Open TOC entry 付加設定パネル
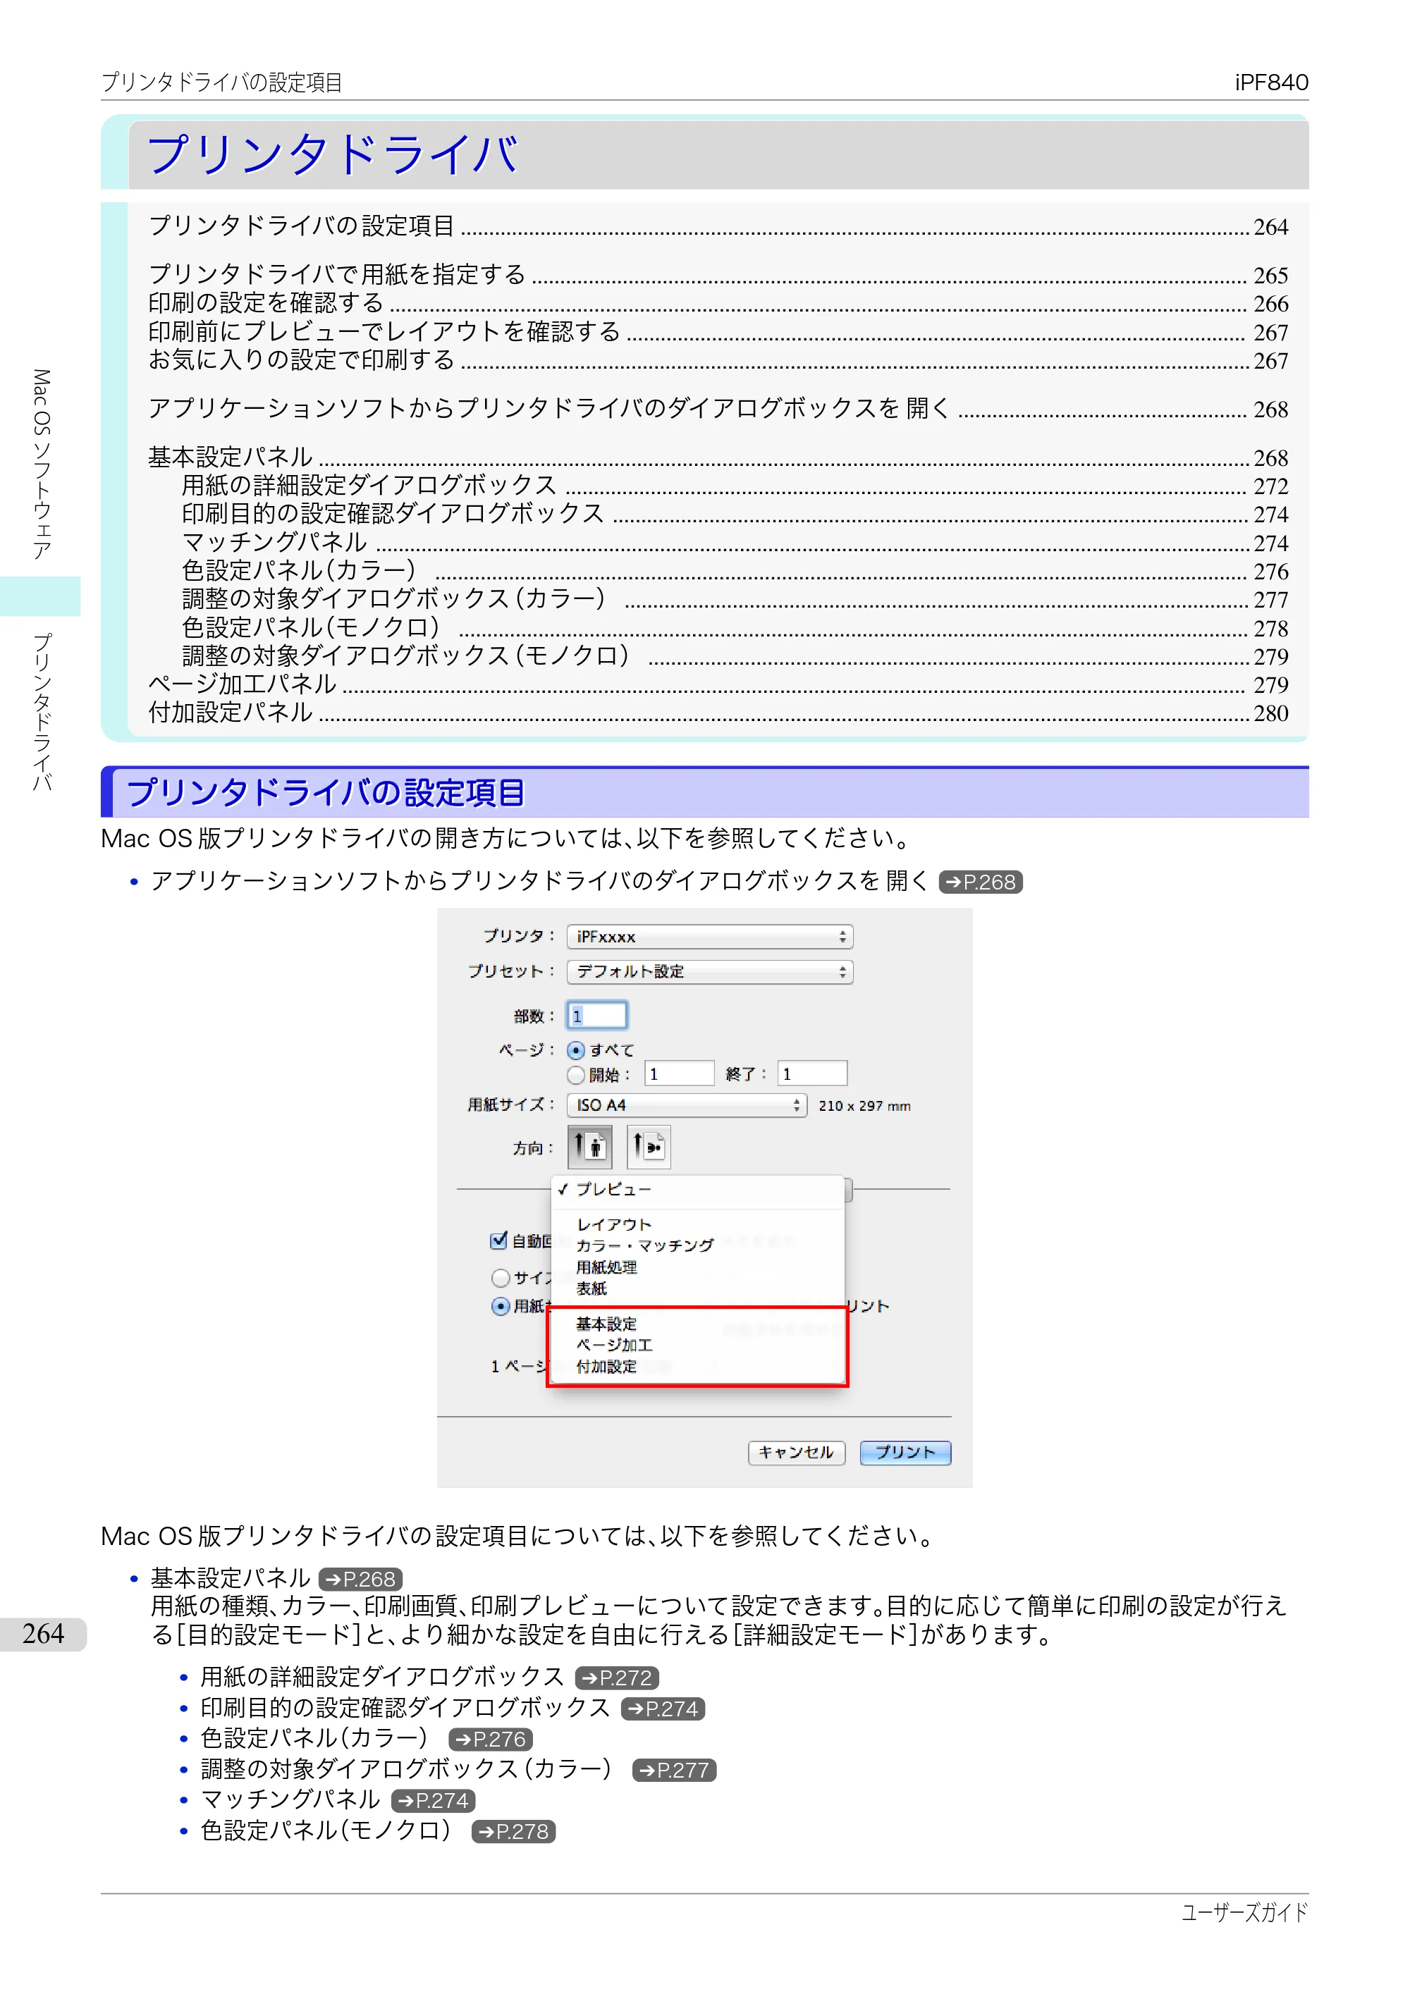Screen dimensions: 1410x1994 [x=718, y=713]
